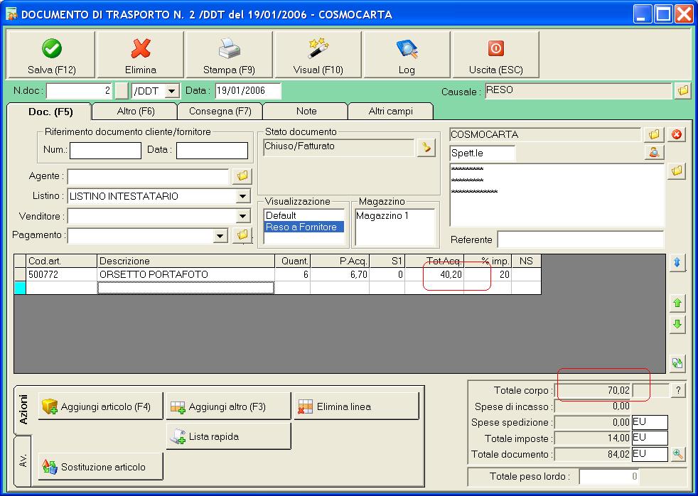Select vertical Azioni tab
Screen dimensions: 698x496
click(23, 409)
